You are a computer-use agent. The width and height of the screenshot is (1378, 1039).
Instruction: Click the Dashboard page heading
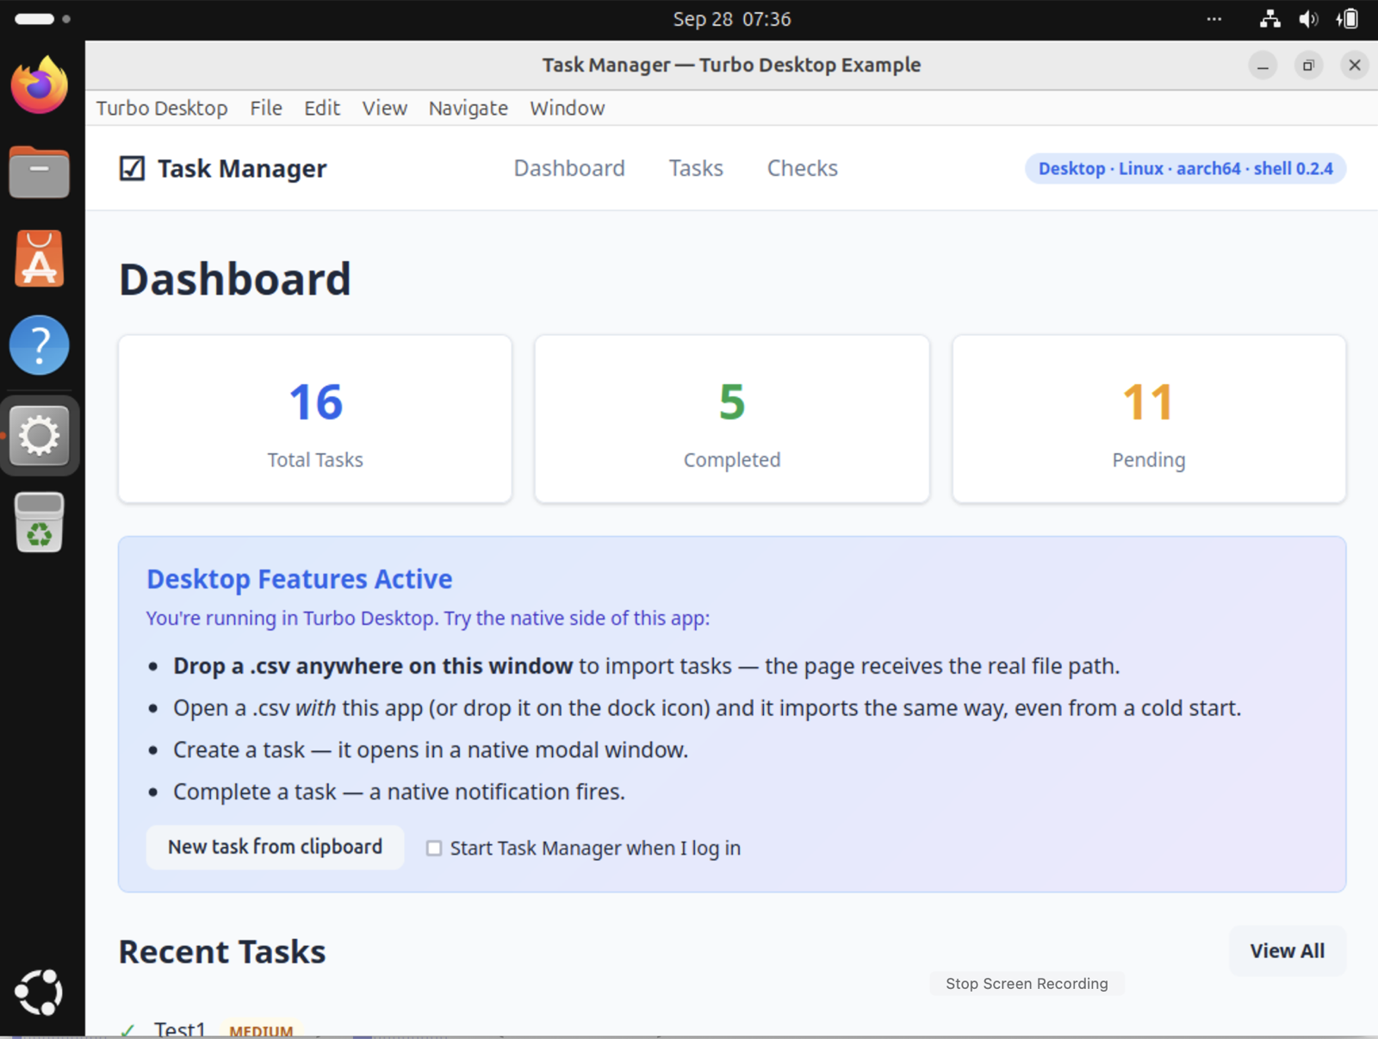point(235,279)
